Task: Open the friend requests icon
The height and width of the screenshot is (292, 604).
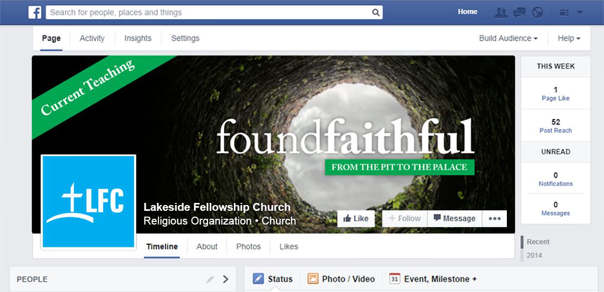Action: (x=501, y=12)
